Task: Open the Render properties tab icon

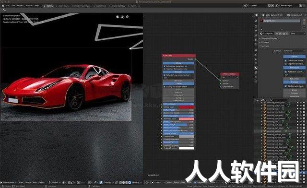Action: click(256, 26)
